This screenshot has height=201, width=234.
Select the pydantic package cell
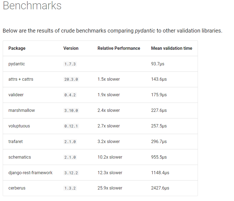(17, 64)
